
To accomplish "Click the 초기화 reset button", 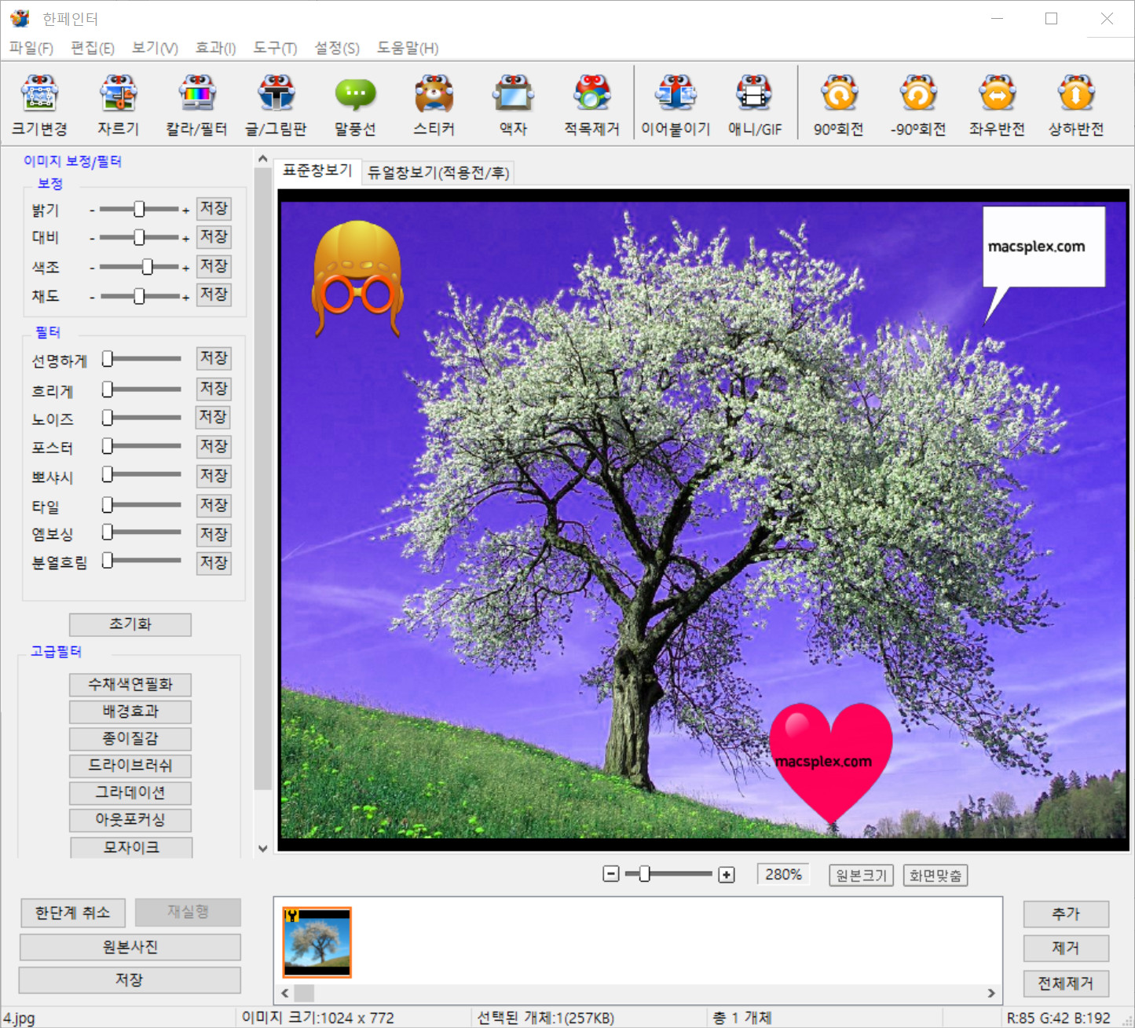I will [x=130, y=624].
